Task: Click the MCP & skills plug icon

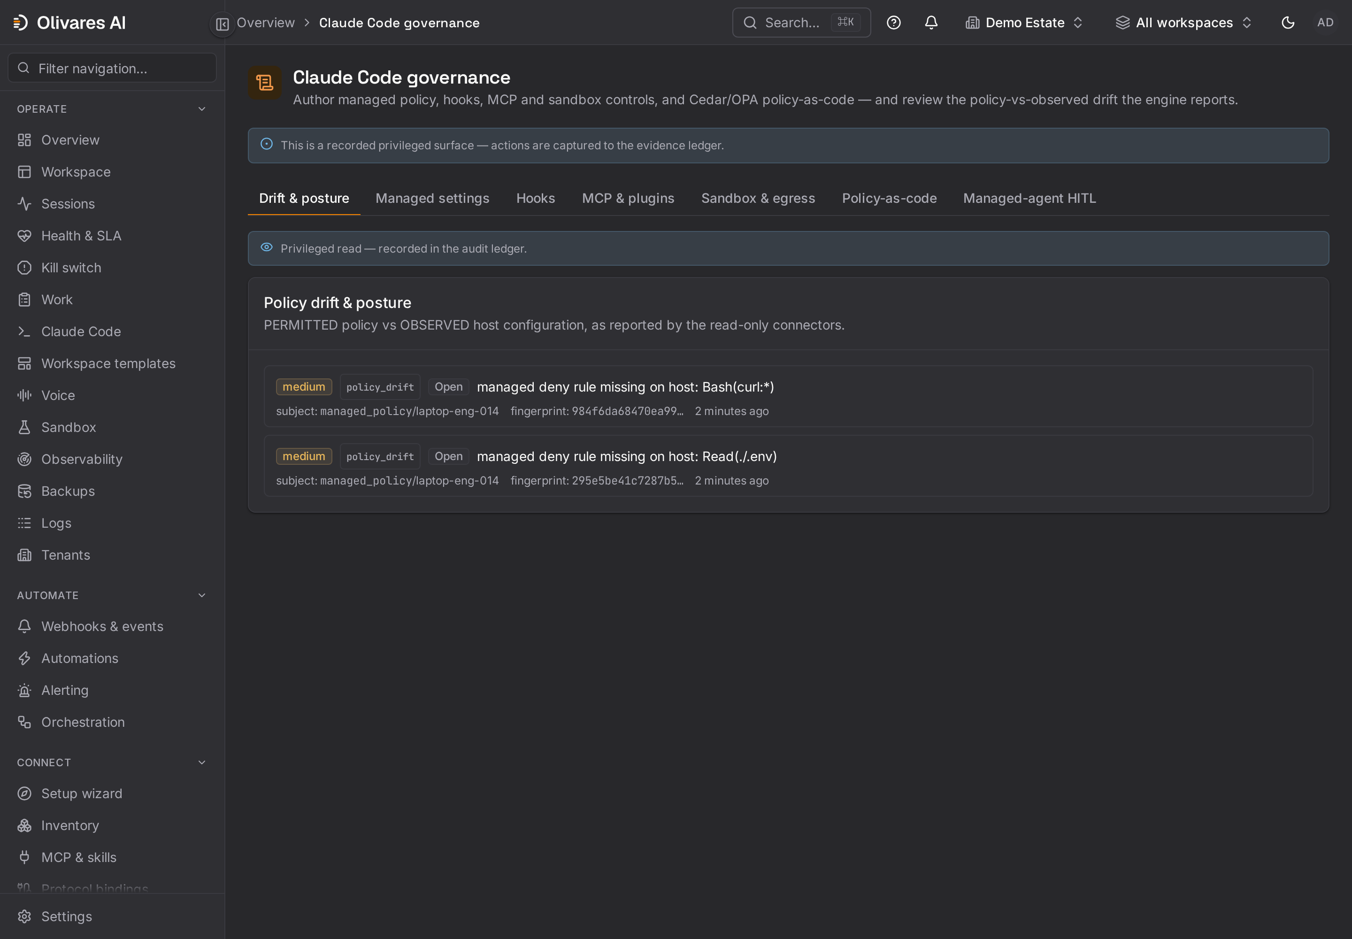Action: click(x=24, y=857)
